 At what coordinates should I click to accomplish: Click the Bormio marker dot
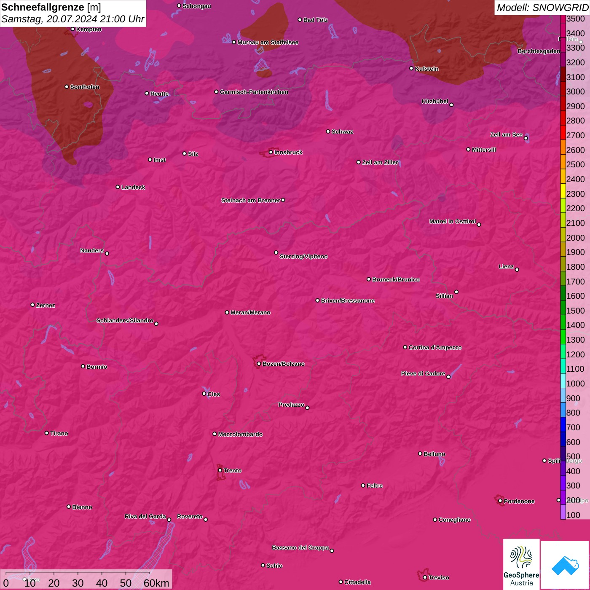83,366
